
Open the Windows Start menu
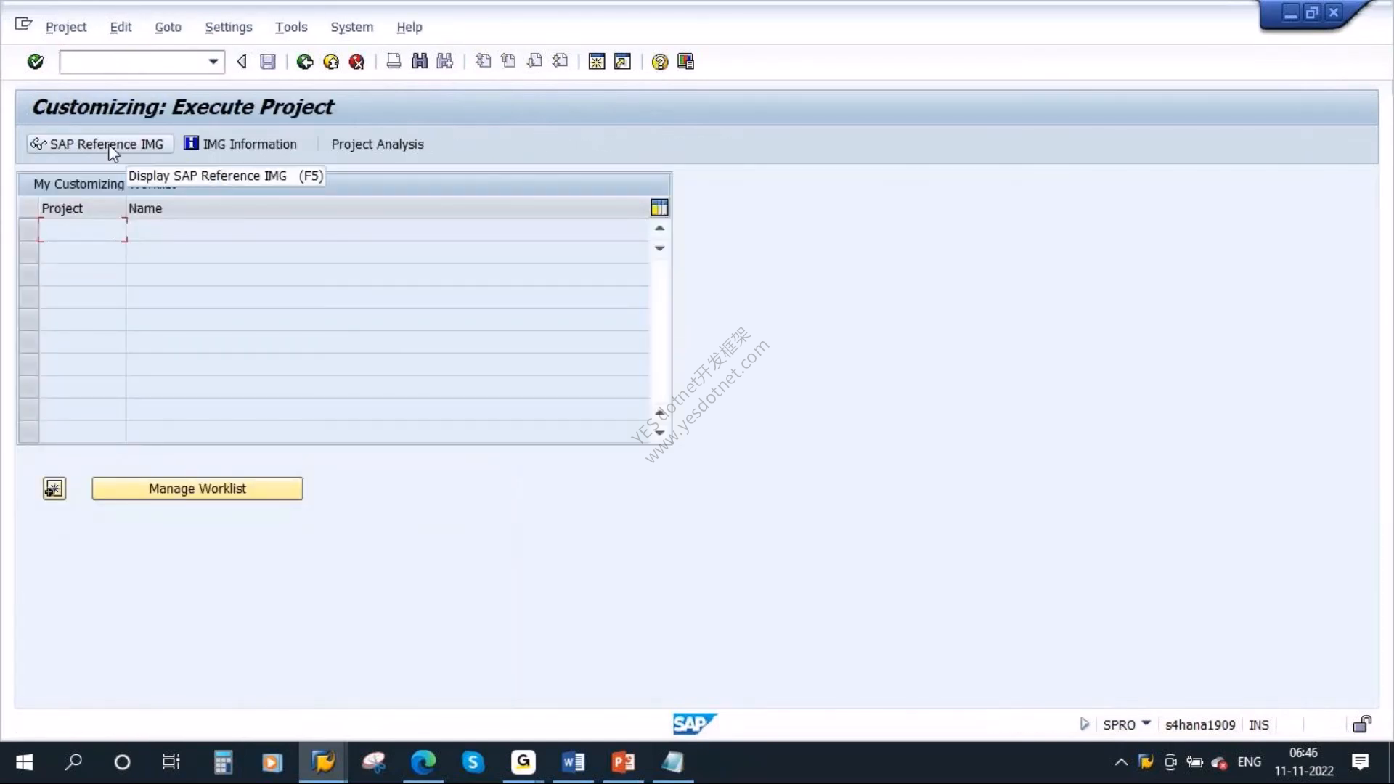pos(24,762)
